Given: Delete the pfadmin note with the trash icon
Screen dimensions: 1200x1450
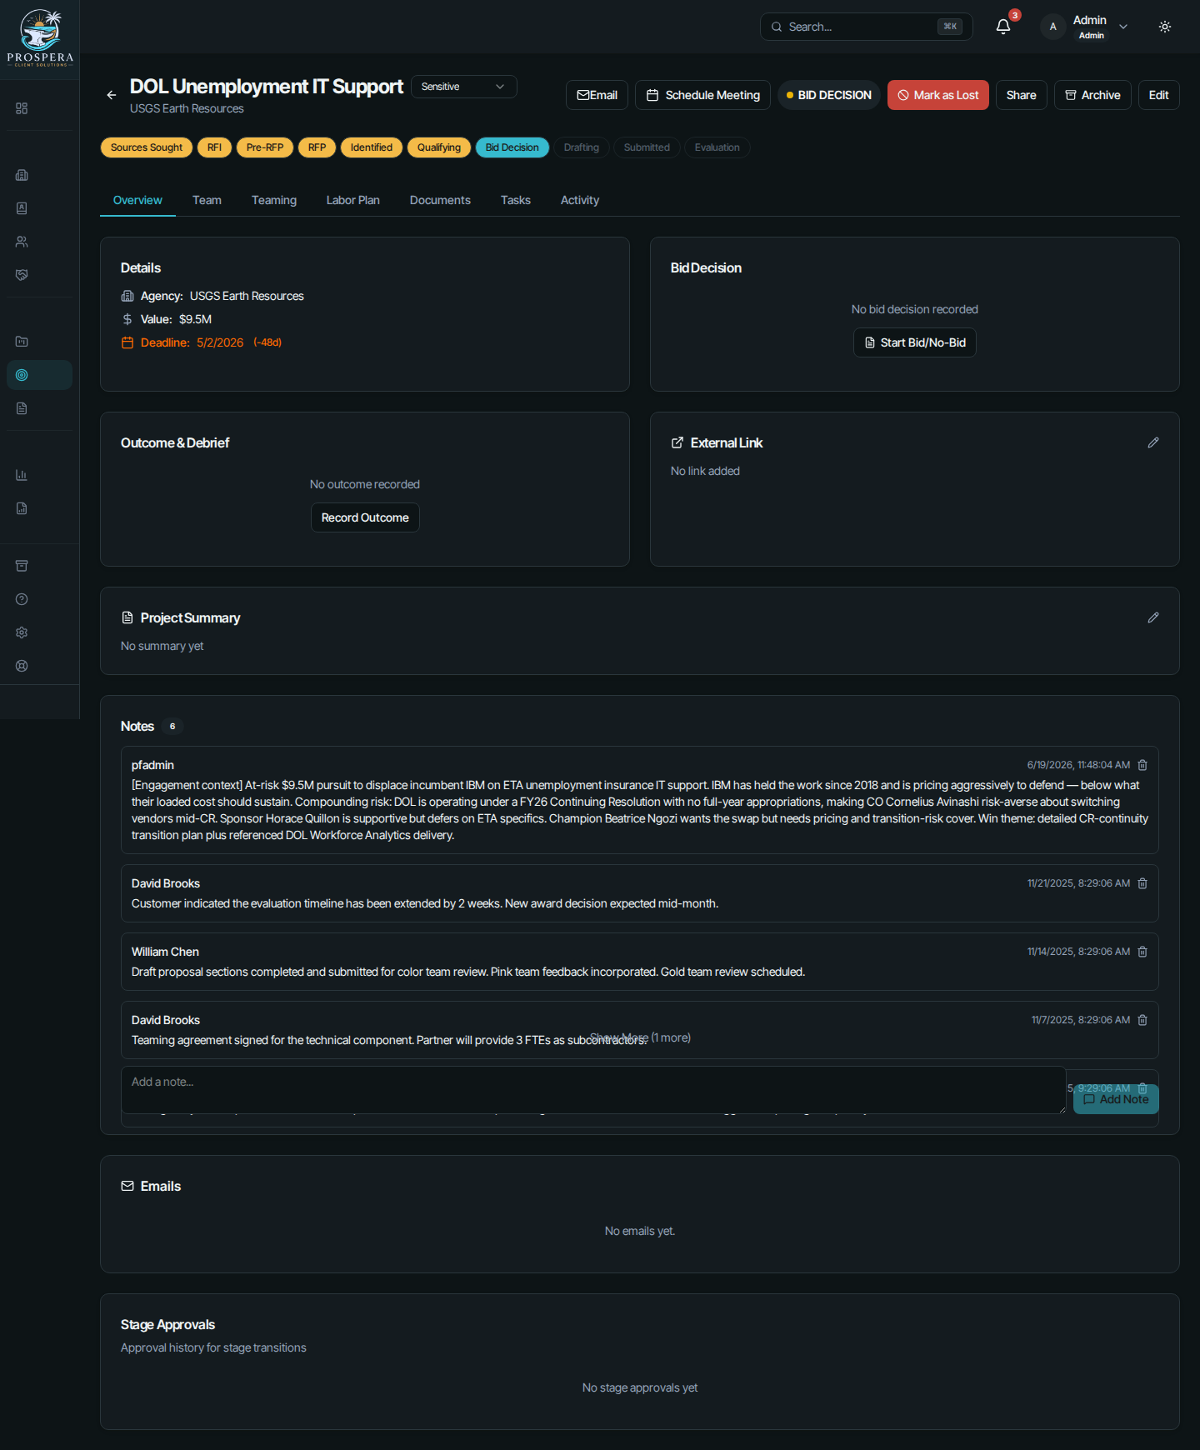Looking at the screenshot, I should [1142, 765].
